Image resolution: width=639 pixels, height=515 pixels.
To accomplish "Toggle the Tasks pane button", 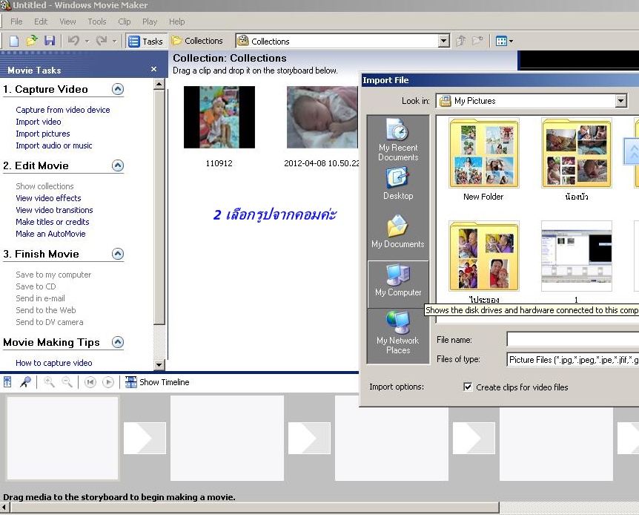I will (x=145, y=42).
